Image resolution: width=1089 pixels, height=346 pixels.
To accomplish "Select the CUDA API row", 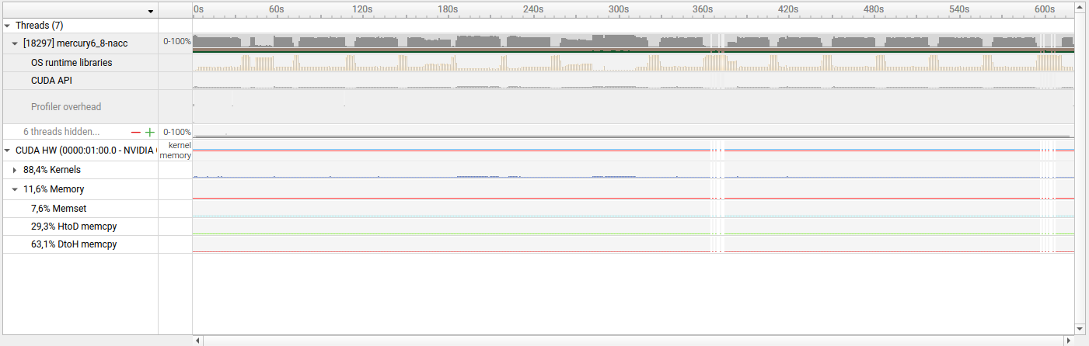I will pyautogui.click(x=52, y=81).
